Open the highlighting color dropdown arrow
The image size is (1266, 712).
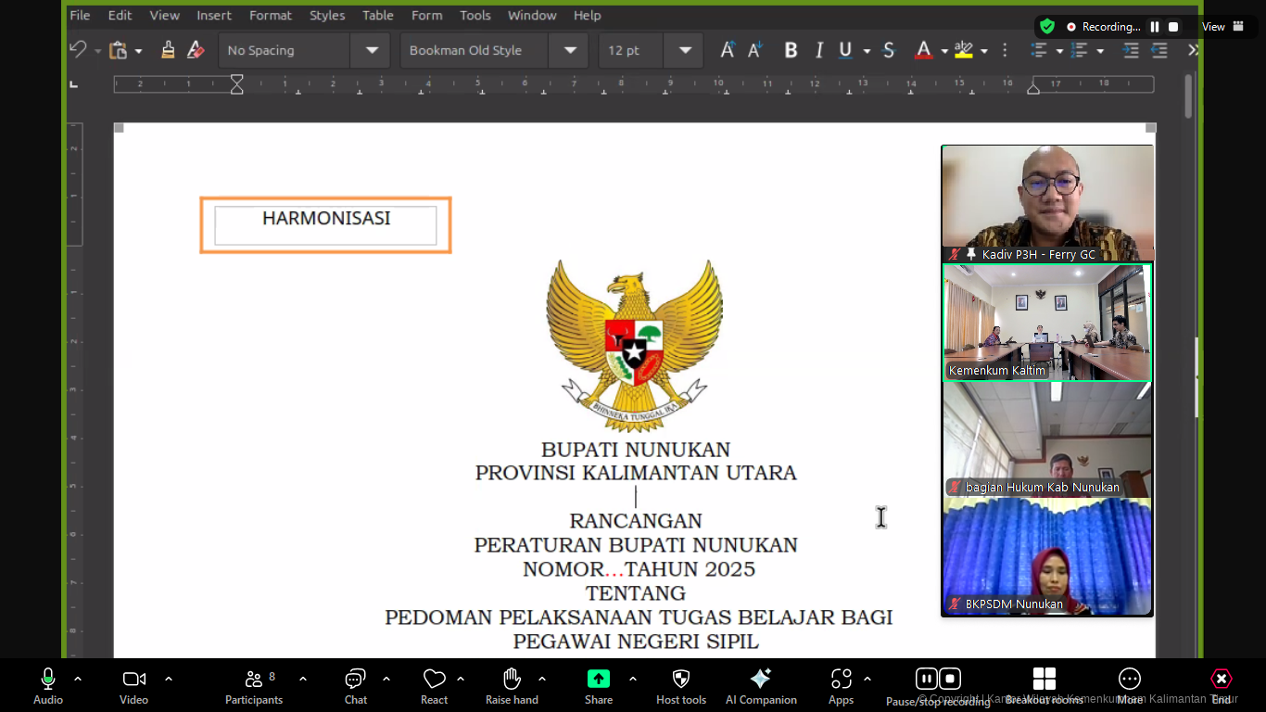[983, 51]
